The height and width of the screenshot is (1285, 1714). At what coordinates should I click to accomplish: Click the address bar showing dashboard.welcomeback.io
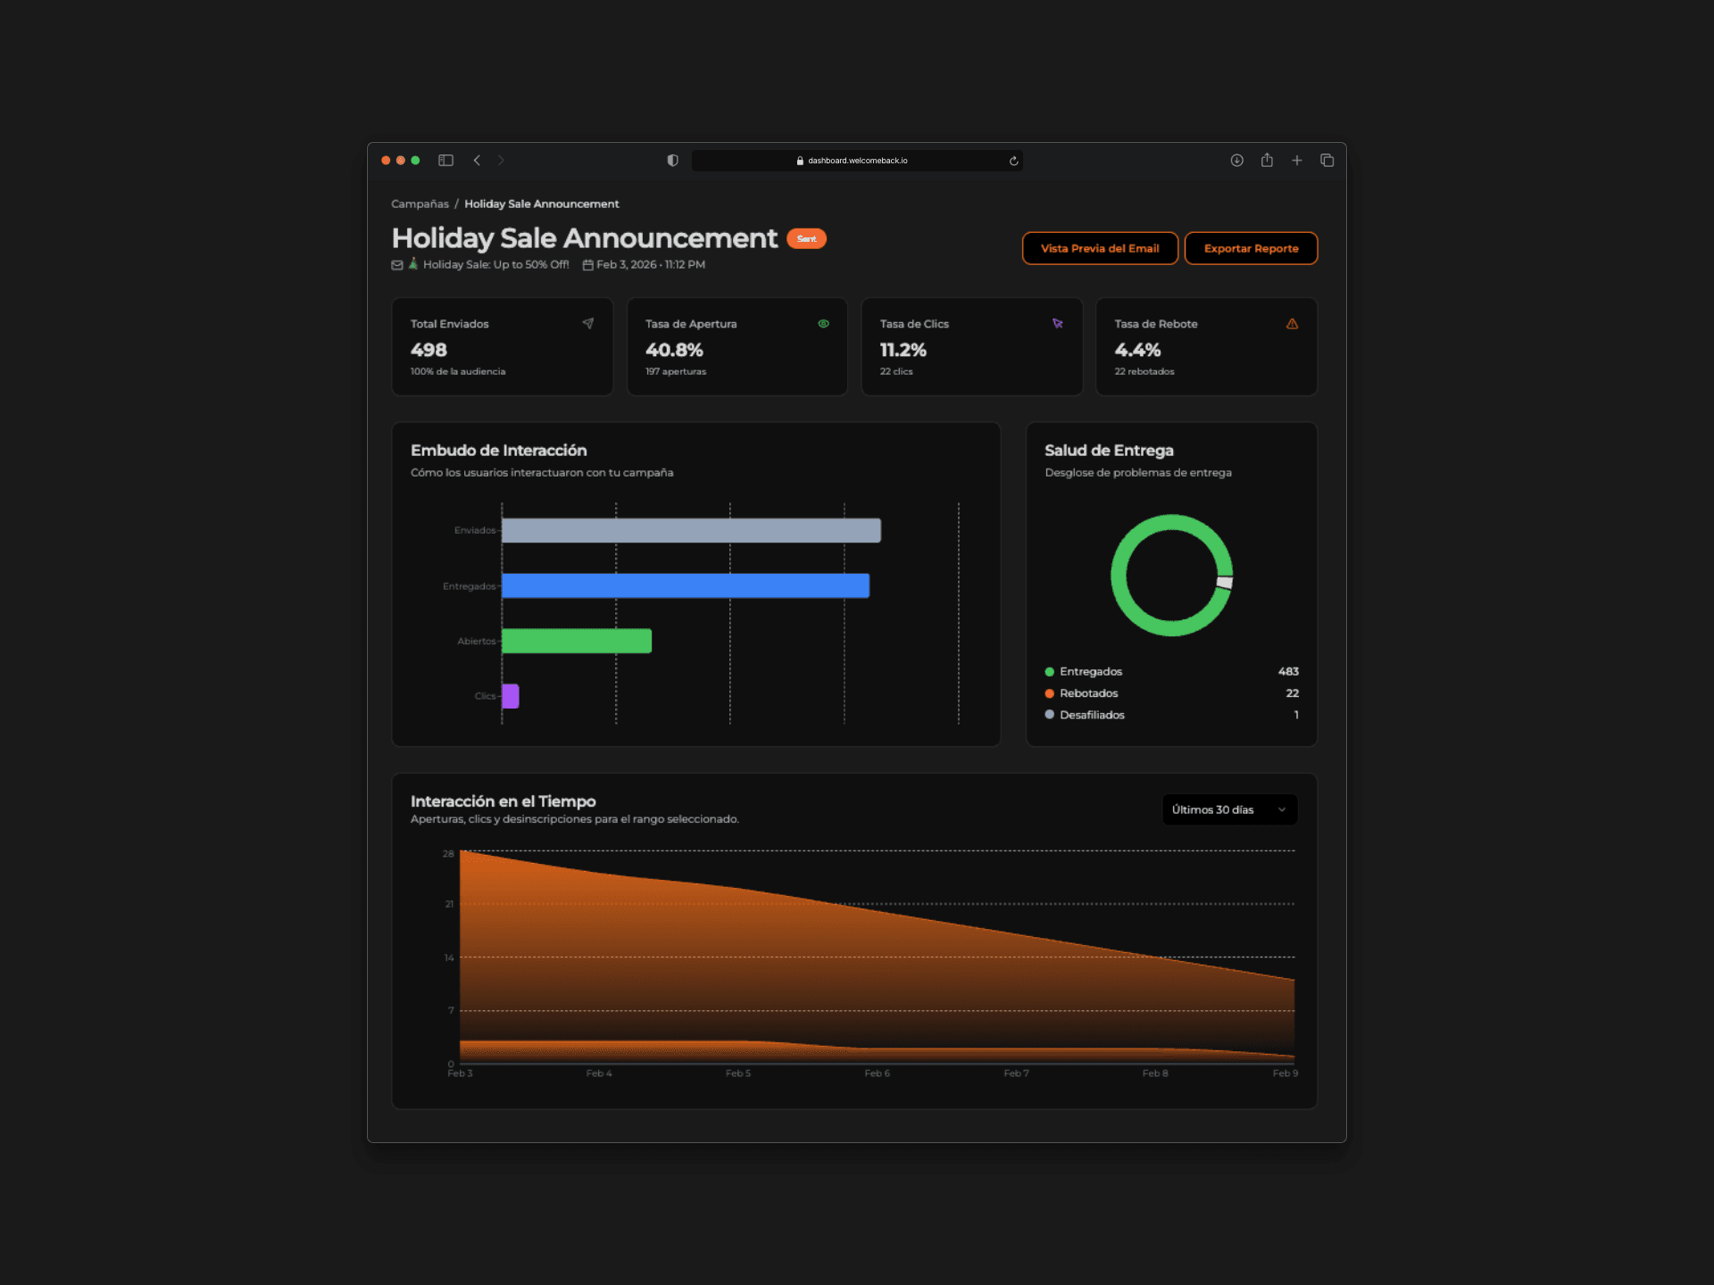click(857, 161)
